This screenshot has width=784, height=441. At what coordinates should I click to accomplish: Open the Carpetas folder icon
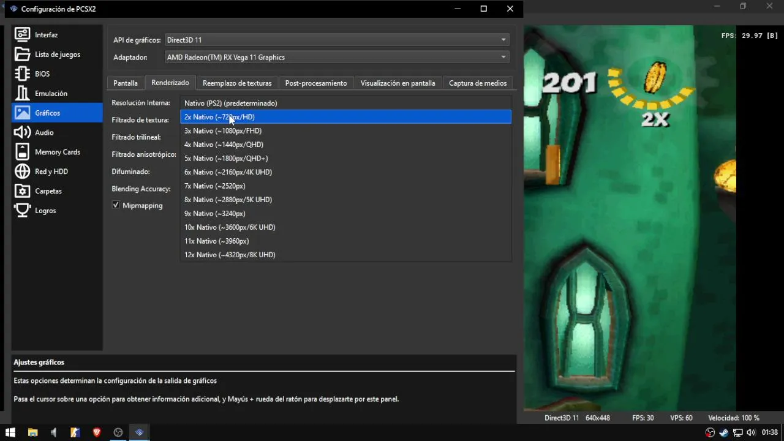pyautogui.click(x=22, y=191)
